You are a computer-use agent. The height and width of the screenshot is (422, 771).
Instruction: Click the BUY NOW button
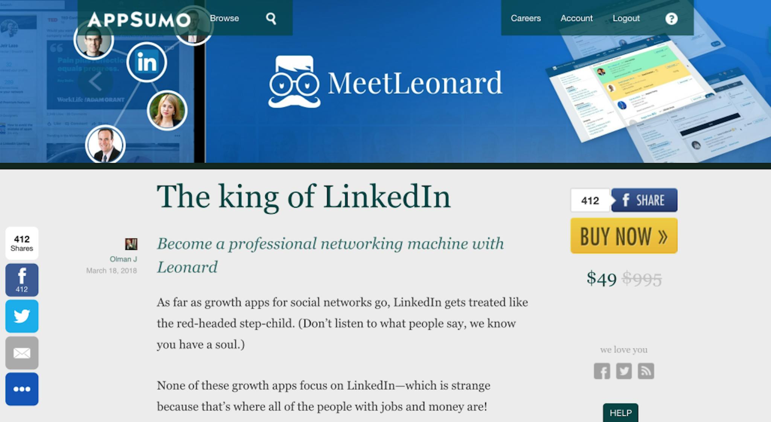pyautogui.click(x=624, y=236)
